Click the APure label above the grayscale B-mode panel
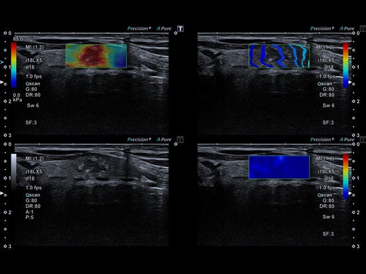 tap(164, 139)
